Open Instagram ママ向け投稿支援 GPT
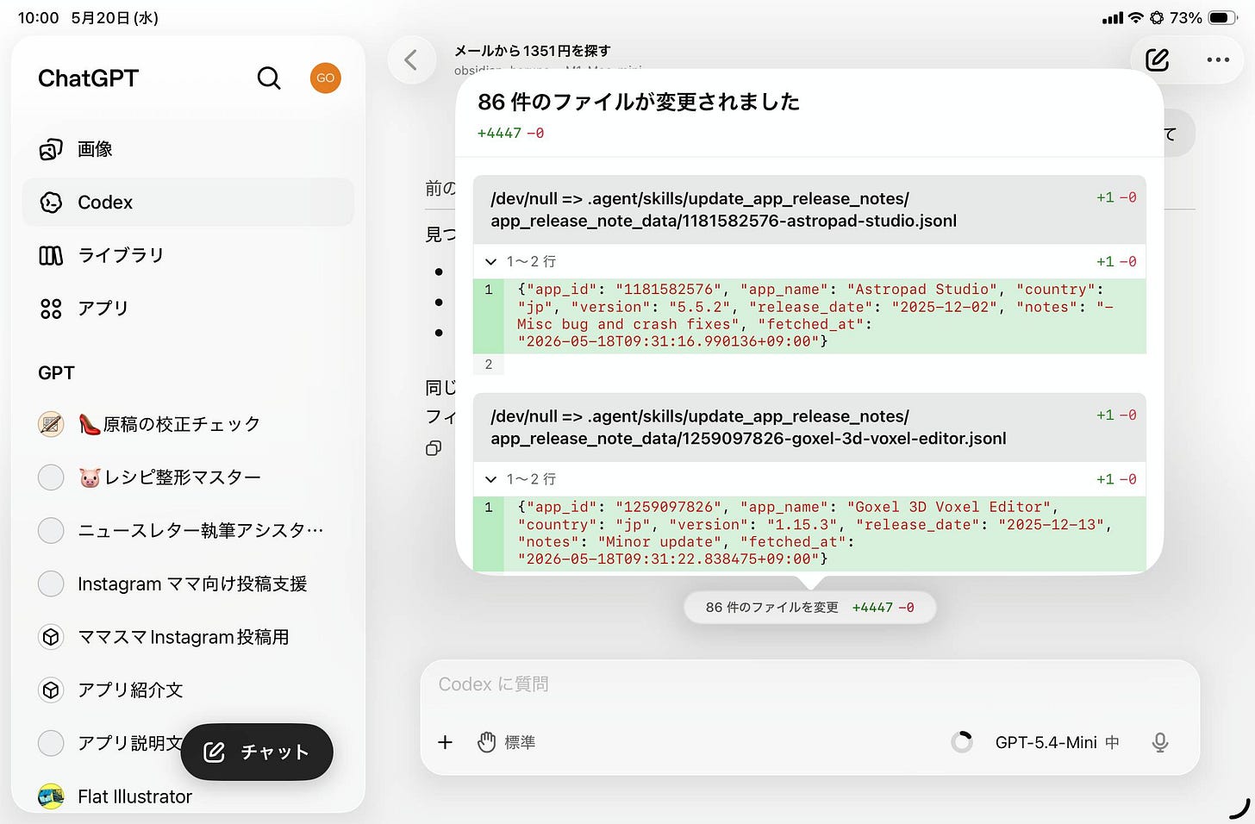The image size is (1255, 824). (x=188, y=584)
